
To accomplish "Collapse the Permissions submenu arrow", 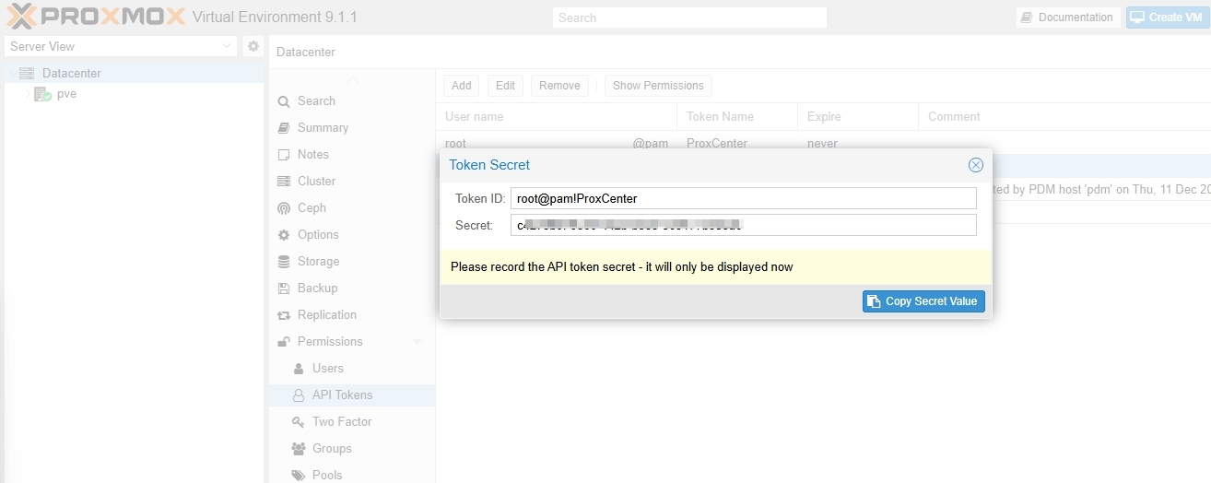I will click(417, 342).
